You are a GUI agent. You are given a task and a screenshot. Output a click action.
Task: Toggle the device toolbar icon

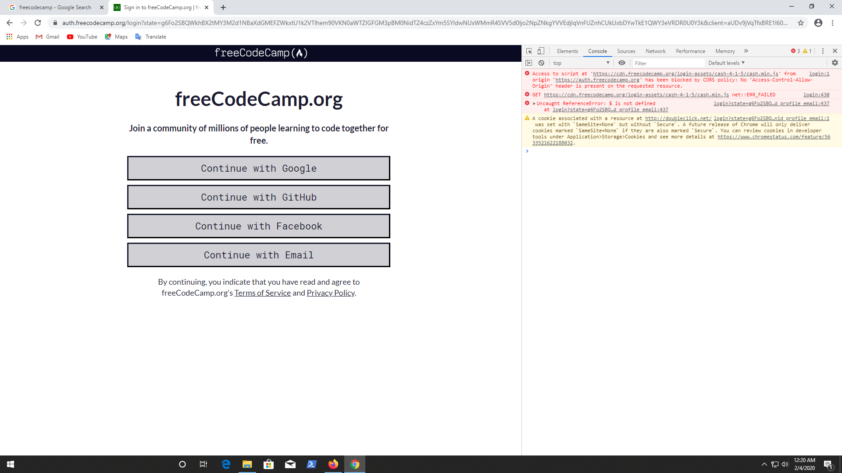click(541, 51)
